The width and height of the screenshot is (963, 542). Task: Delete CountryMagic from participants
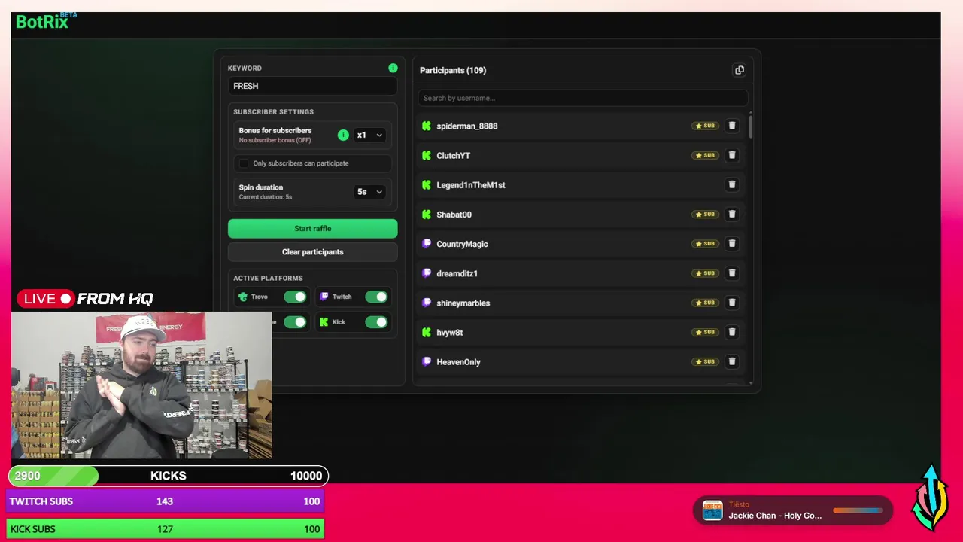(x=731, y=243)
